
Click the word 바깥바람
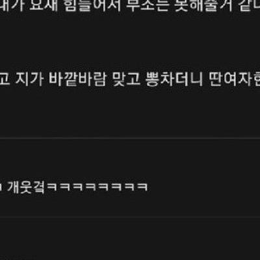tap(77, 79)
